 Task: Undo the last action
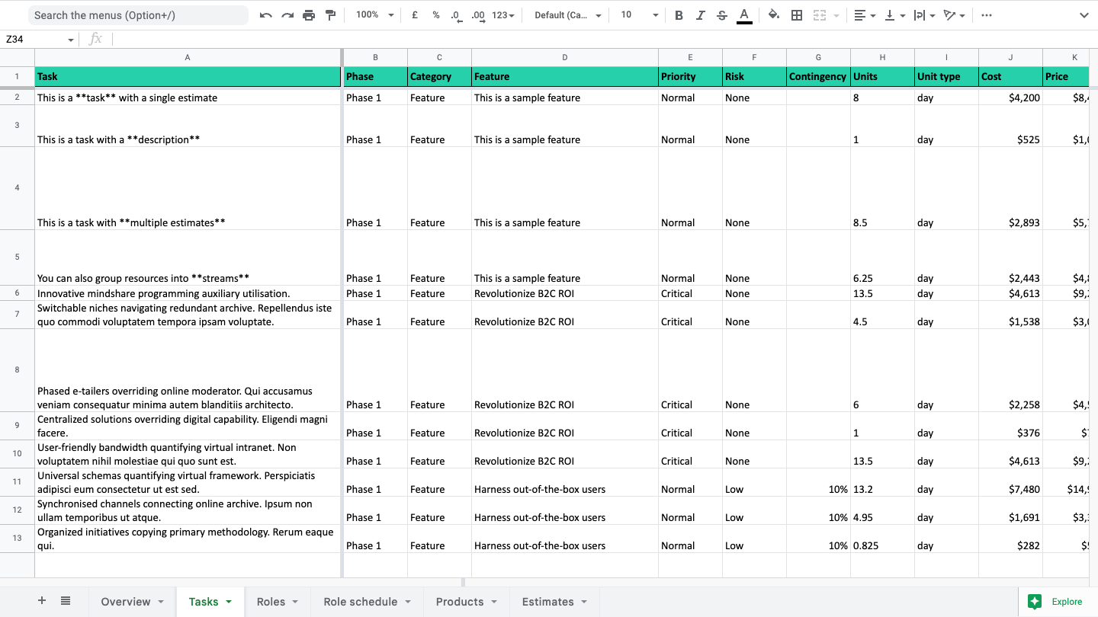coord(265,15)
